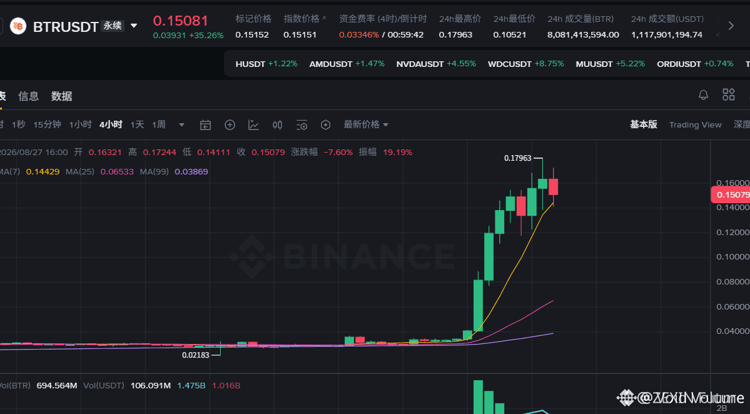Select the 1秒 interval
750x414 pixels.
point(19,125)
